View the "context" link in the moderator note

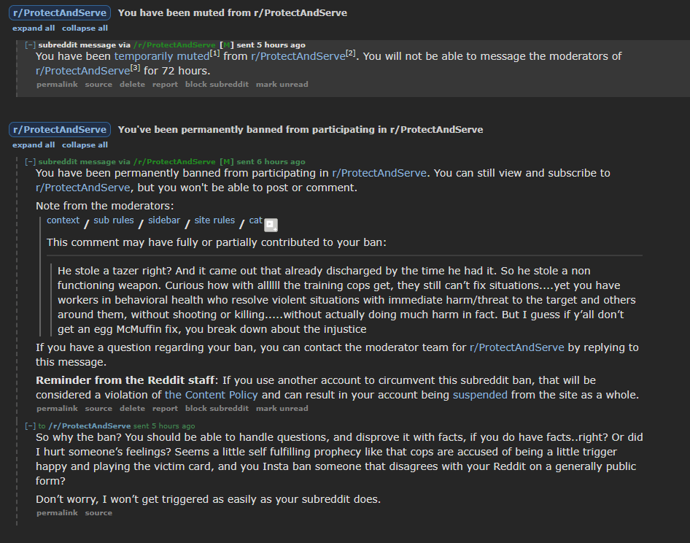click(x=62, y=220)
